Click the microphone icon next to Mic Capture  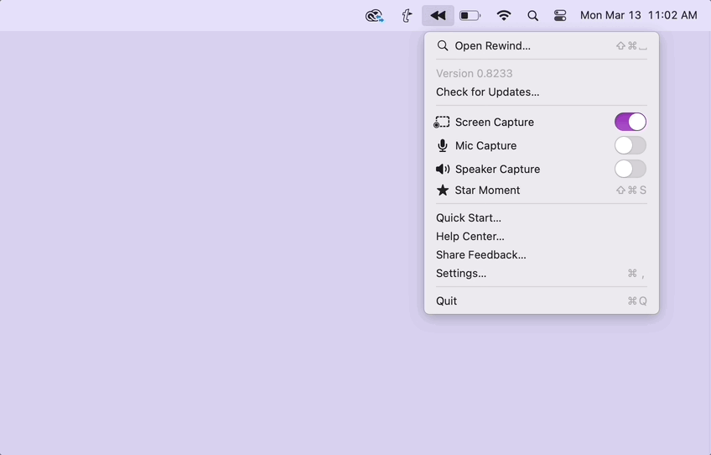443,145
